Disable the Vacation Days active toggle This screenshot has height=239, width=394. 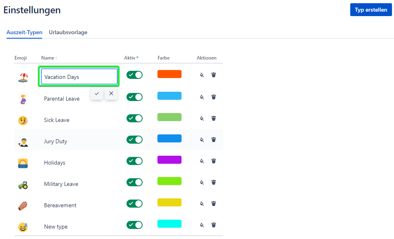135,75
